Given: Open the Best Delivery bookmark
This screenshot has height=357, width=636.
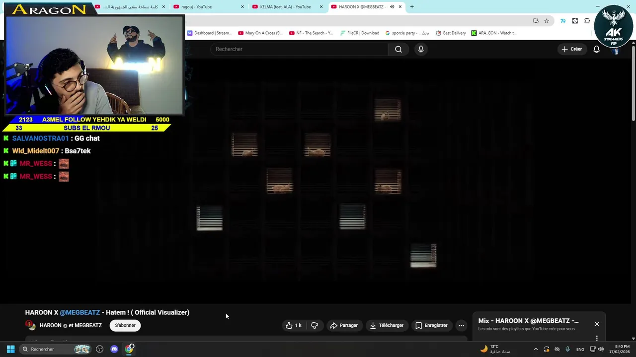Looking at the screenshot, I should click(x=451, y=33).
